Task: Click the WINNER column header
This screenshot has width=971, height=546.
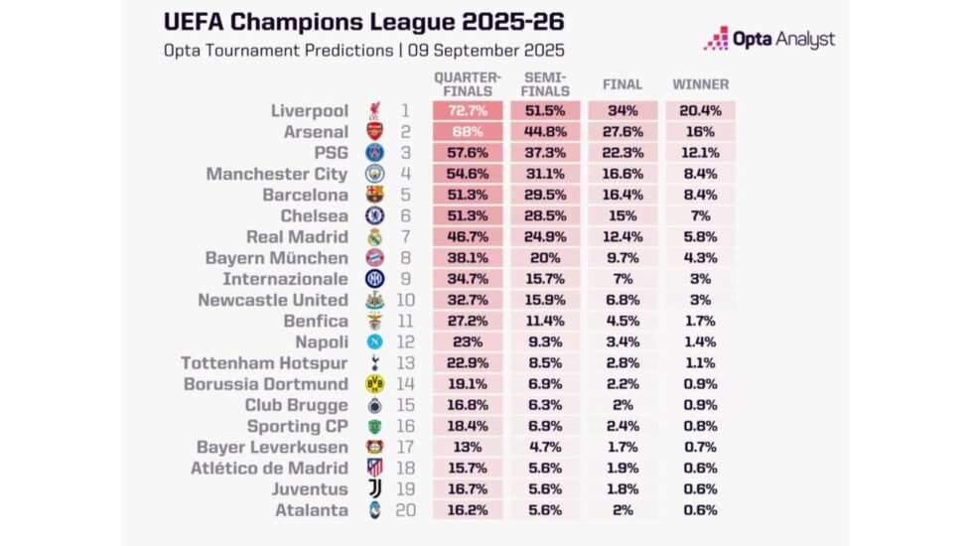Action: coord(700,85)
